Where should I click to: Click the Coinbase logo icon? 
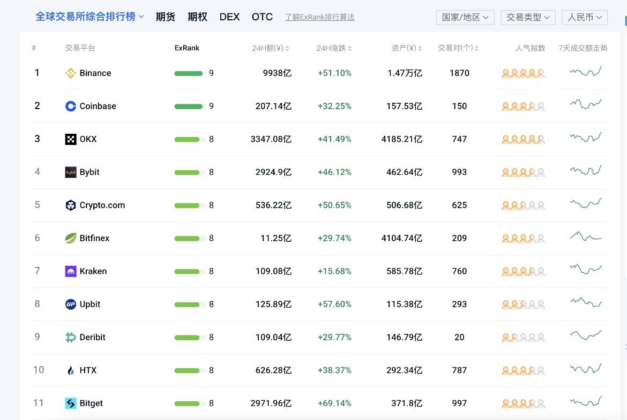(x=70, y=106)
